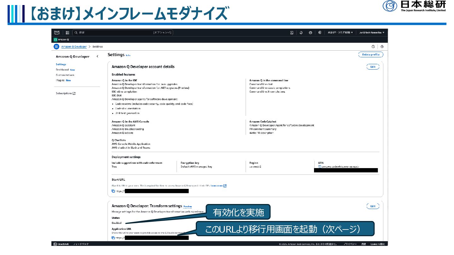
Task: Select the 'Command line chat' feature line
Action: tap(261, 84)
